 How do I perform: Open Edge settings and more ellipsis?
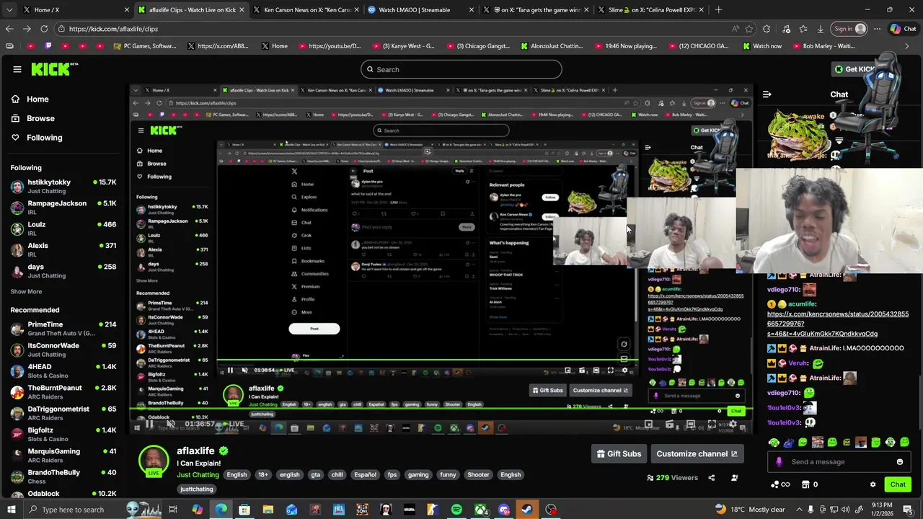click(x=877, y=29)
